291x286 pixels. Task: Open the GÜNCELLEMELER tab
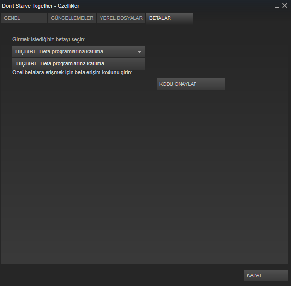72,18
